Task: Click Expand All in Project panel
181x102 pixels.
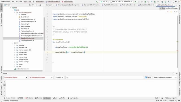Action: click(x=33, y=5)
